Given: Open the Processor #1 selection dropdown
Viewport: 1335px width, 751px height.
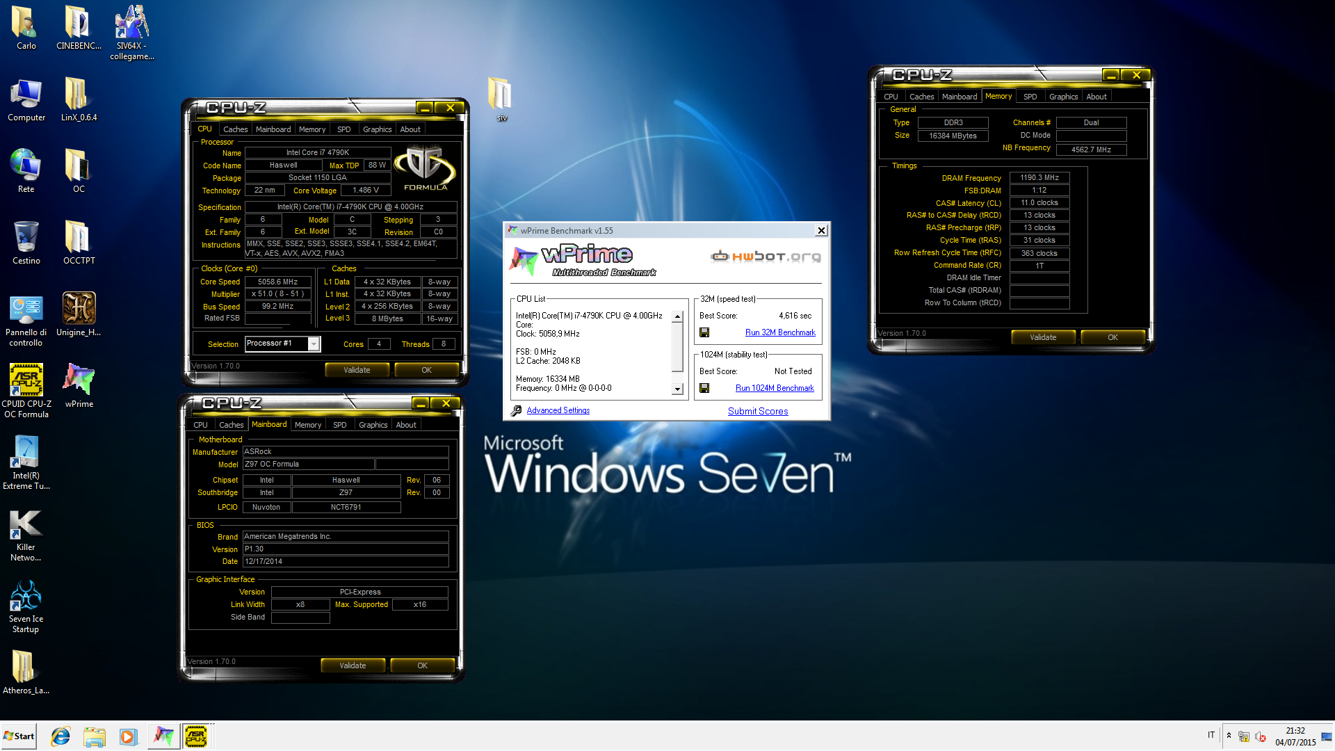Looking at the screenshot, I should coord(314,344).
